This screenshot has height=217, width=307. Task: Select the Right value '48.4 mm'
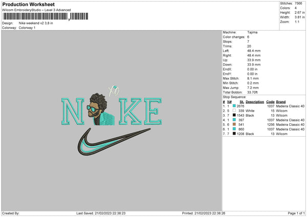(x=254, y=55)
